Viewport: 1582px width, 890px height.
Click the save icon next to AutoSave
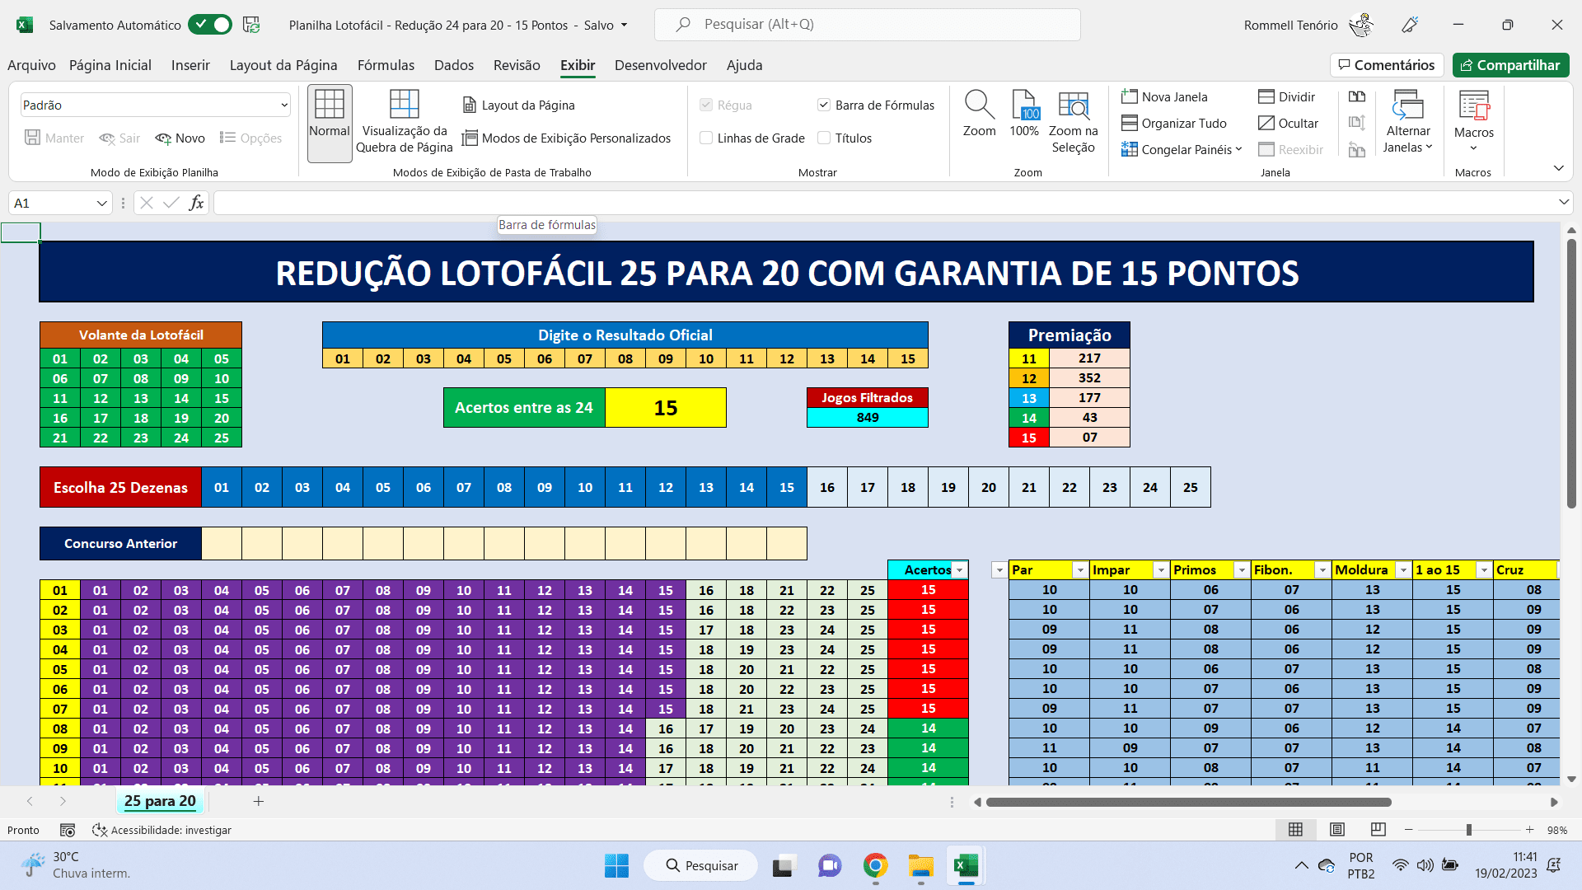click(252, 25)
